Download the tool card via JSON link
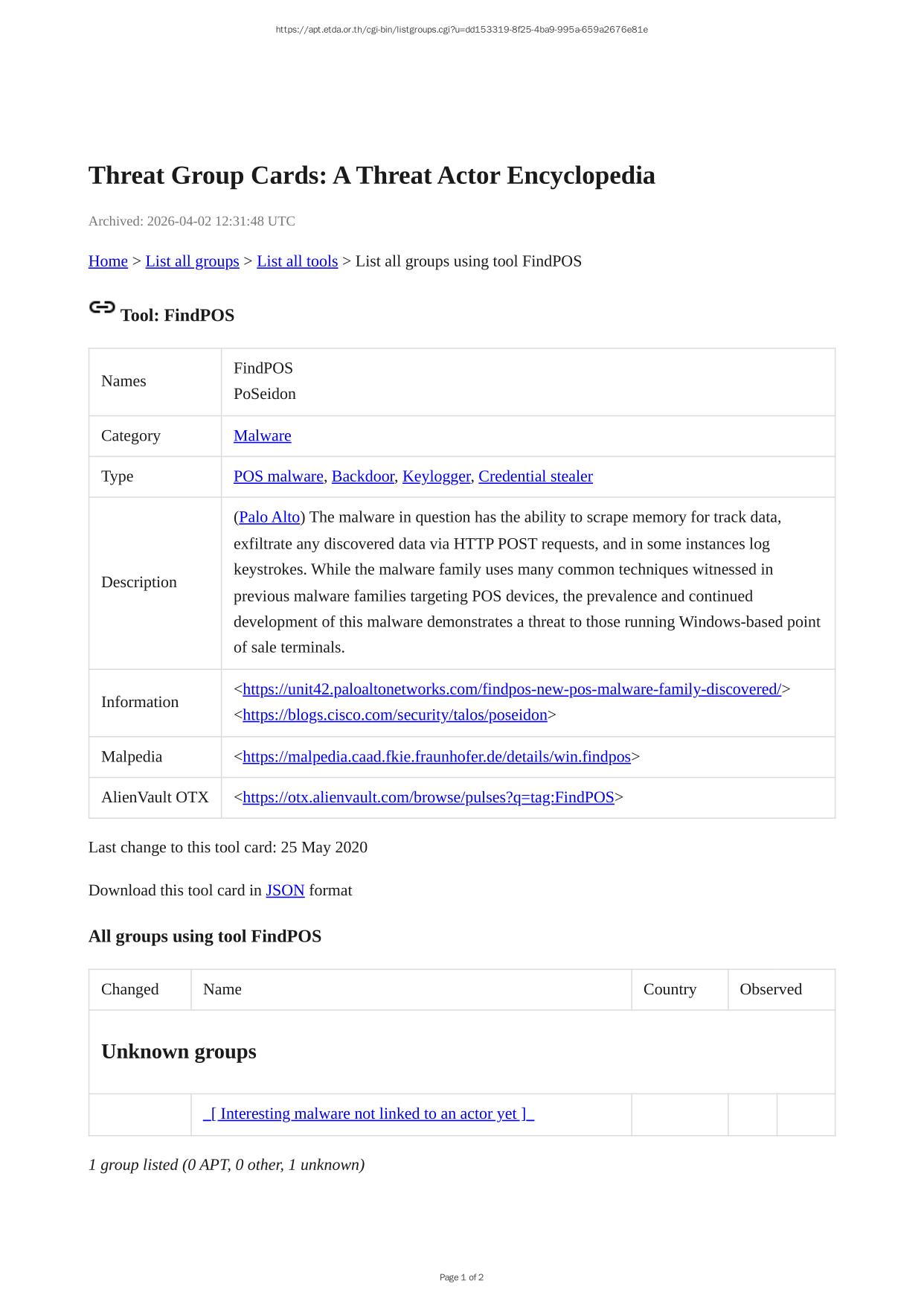Image resolution: width=924 pixels, height=1307 pixels. pos(285,891)
